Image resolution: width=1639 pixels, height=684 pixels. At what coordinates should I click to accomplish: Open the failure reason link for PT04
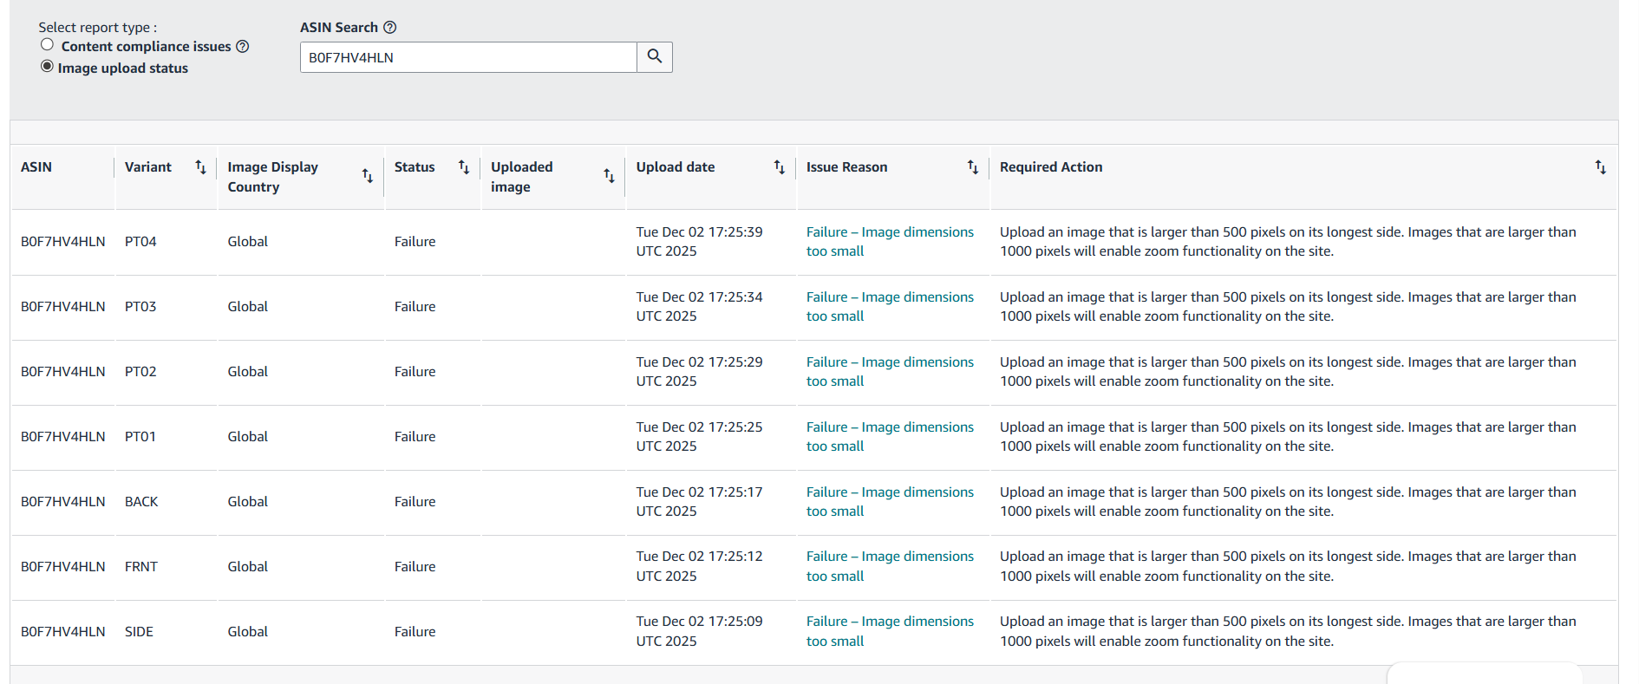(x=890, y=242)
